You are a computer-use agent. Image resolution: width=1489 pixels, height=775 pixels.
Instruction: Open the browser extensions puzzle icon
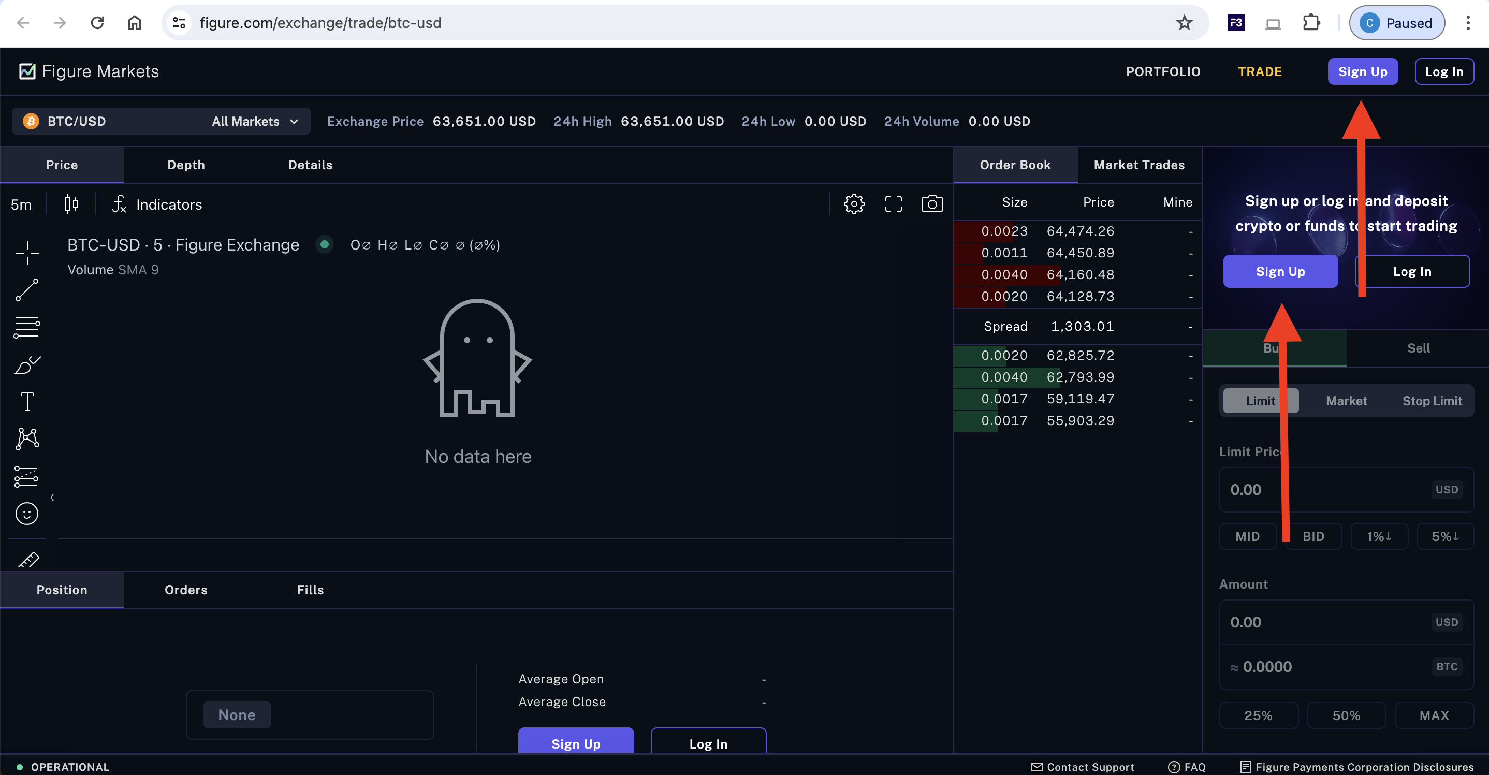[x=1311, y=23]
